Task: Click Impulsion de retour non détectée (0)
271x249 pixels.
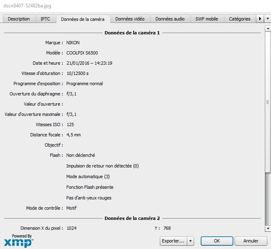Action: (x=103, y=166)
